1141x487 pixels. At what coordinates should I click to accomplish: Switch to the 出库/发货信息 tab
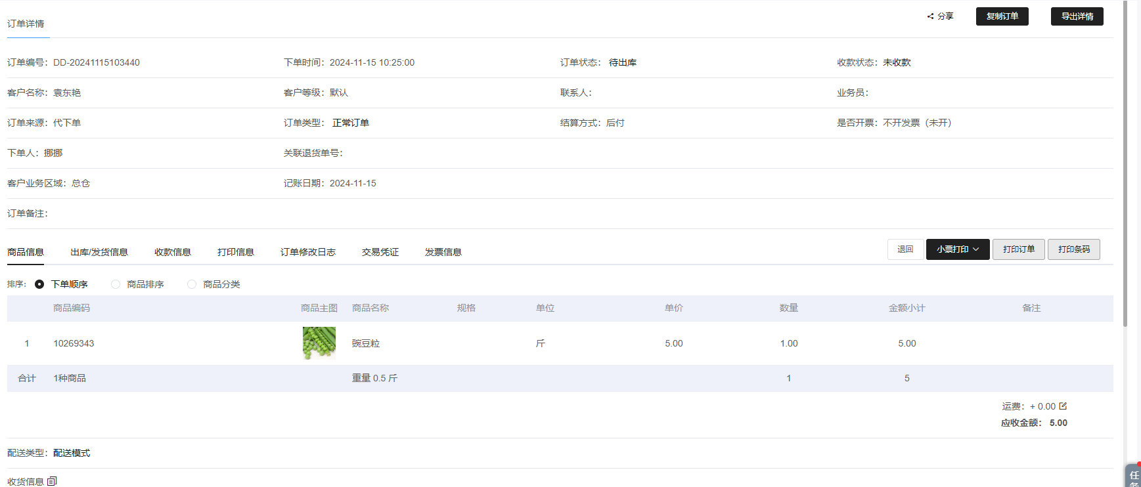(x=99, y=252)
